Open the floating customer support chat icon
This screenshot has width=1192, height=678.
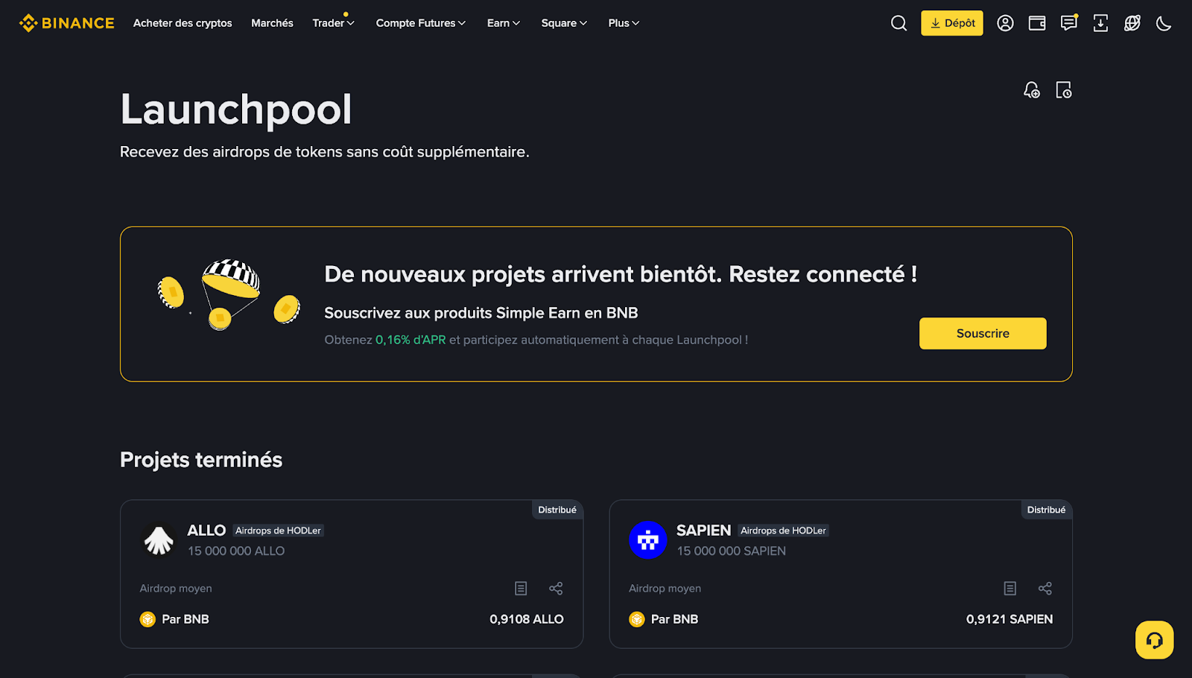pyautogui.click(x=1153, y=639)
